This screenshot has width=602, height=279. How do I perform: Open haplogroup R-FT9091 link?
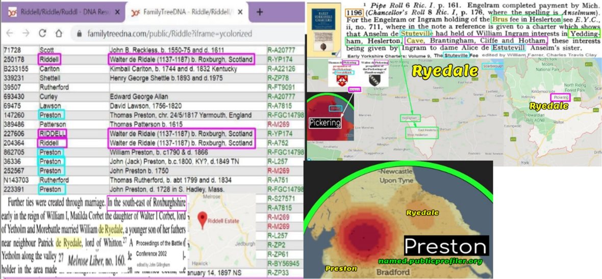[x=282, y=88]
